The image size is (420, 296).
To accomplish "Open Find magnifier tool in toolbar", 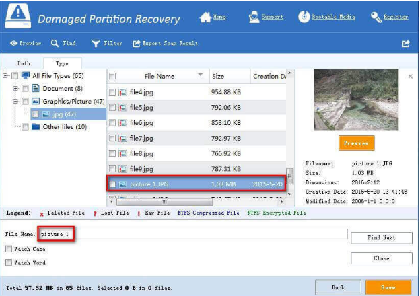I will (55, 44).
